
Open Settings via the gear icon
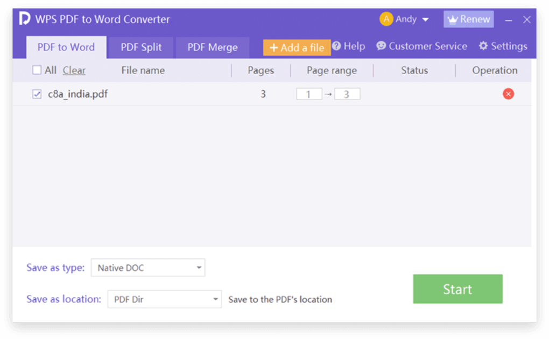[483, 46]
